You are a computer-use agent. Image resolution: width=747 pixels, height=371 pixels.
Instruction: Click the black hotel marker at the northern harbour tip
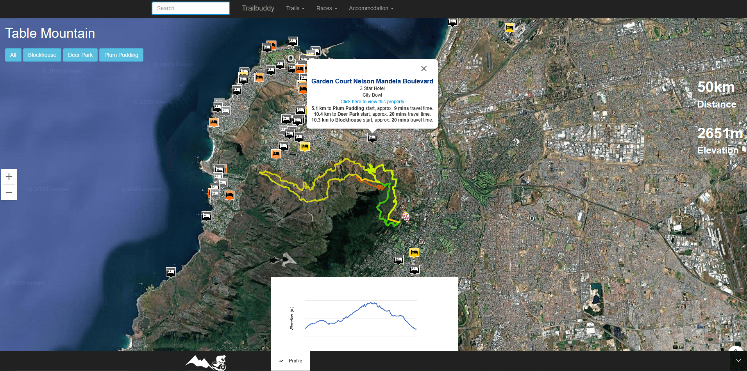point(293,41)
